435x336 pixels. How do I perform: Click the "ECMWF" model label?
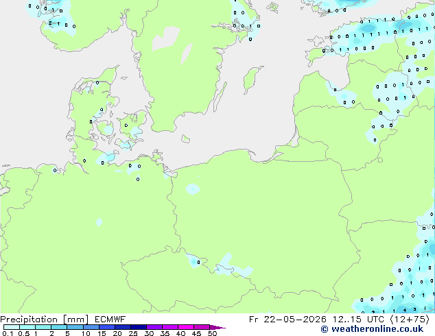(110, 320)
